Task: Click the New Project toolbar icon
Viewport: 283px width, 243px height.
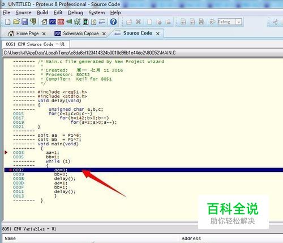Action: coord(8,22)
